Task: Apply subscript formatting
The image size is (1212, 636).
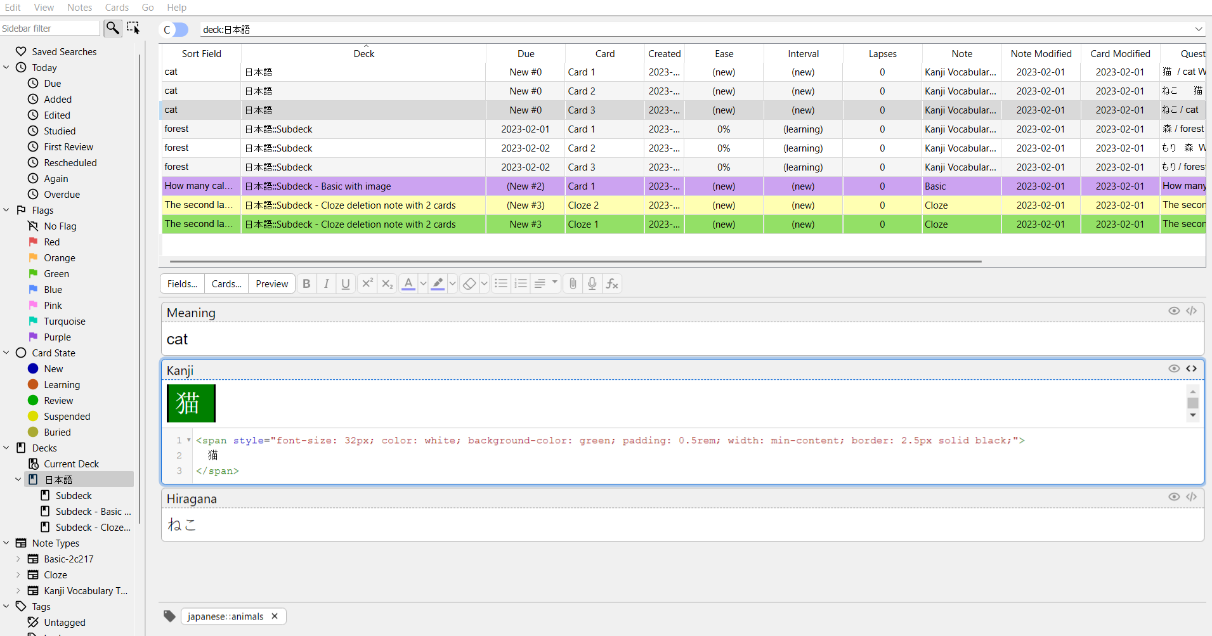Action: click(387, 283)
